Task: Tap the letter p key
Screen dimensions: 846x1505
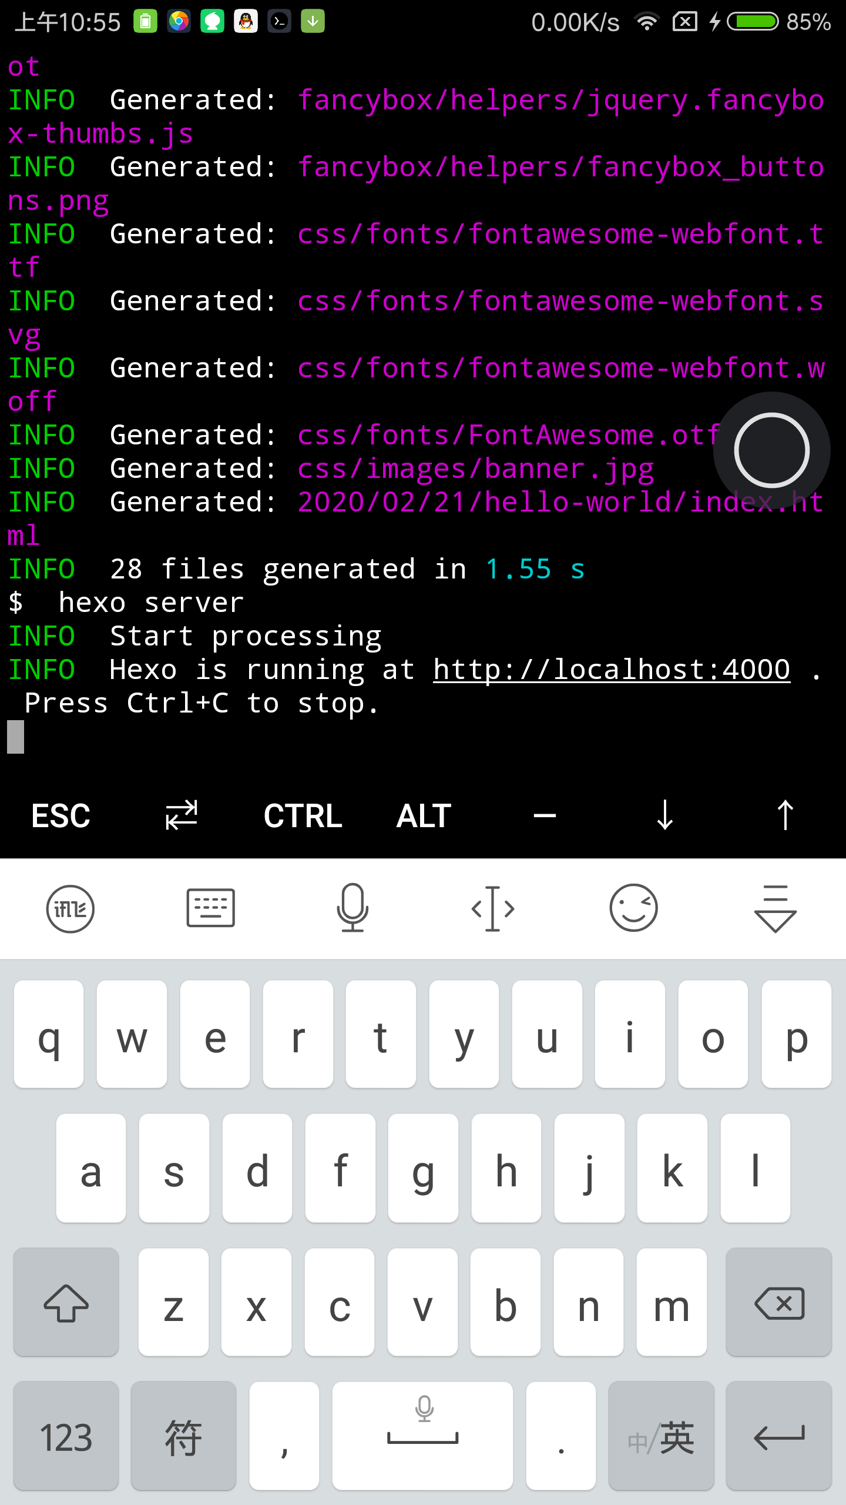Action: [x=797, y=1034]
